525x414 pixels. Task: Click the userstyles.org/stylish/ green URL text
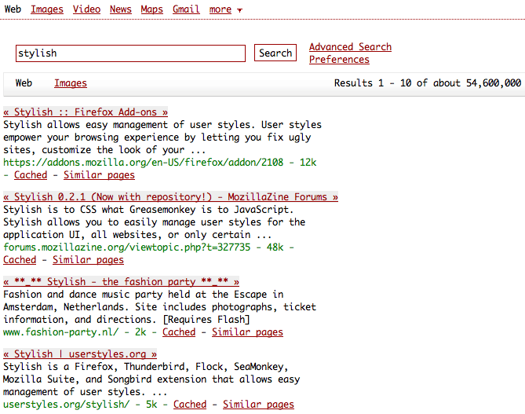point(66,405)
